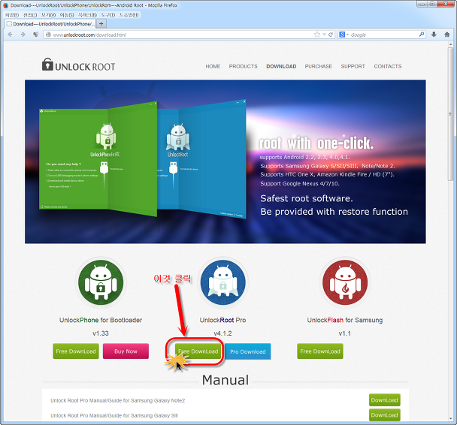
Task: Open the SUPPORT navigation link
Action: coord(353,66)
